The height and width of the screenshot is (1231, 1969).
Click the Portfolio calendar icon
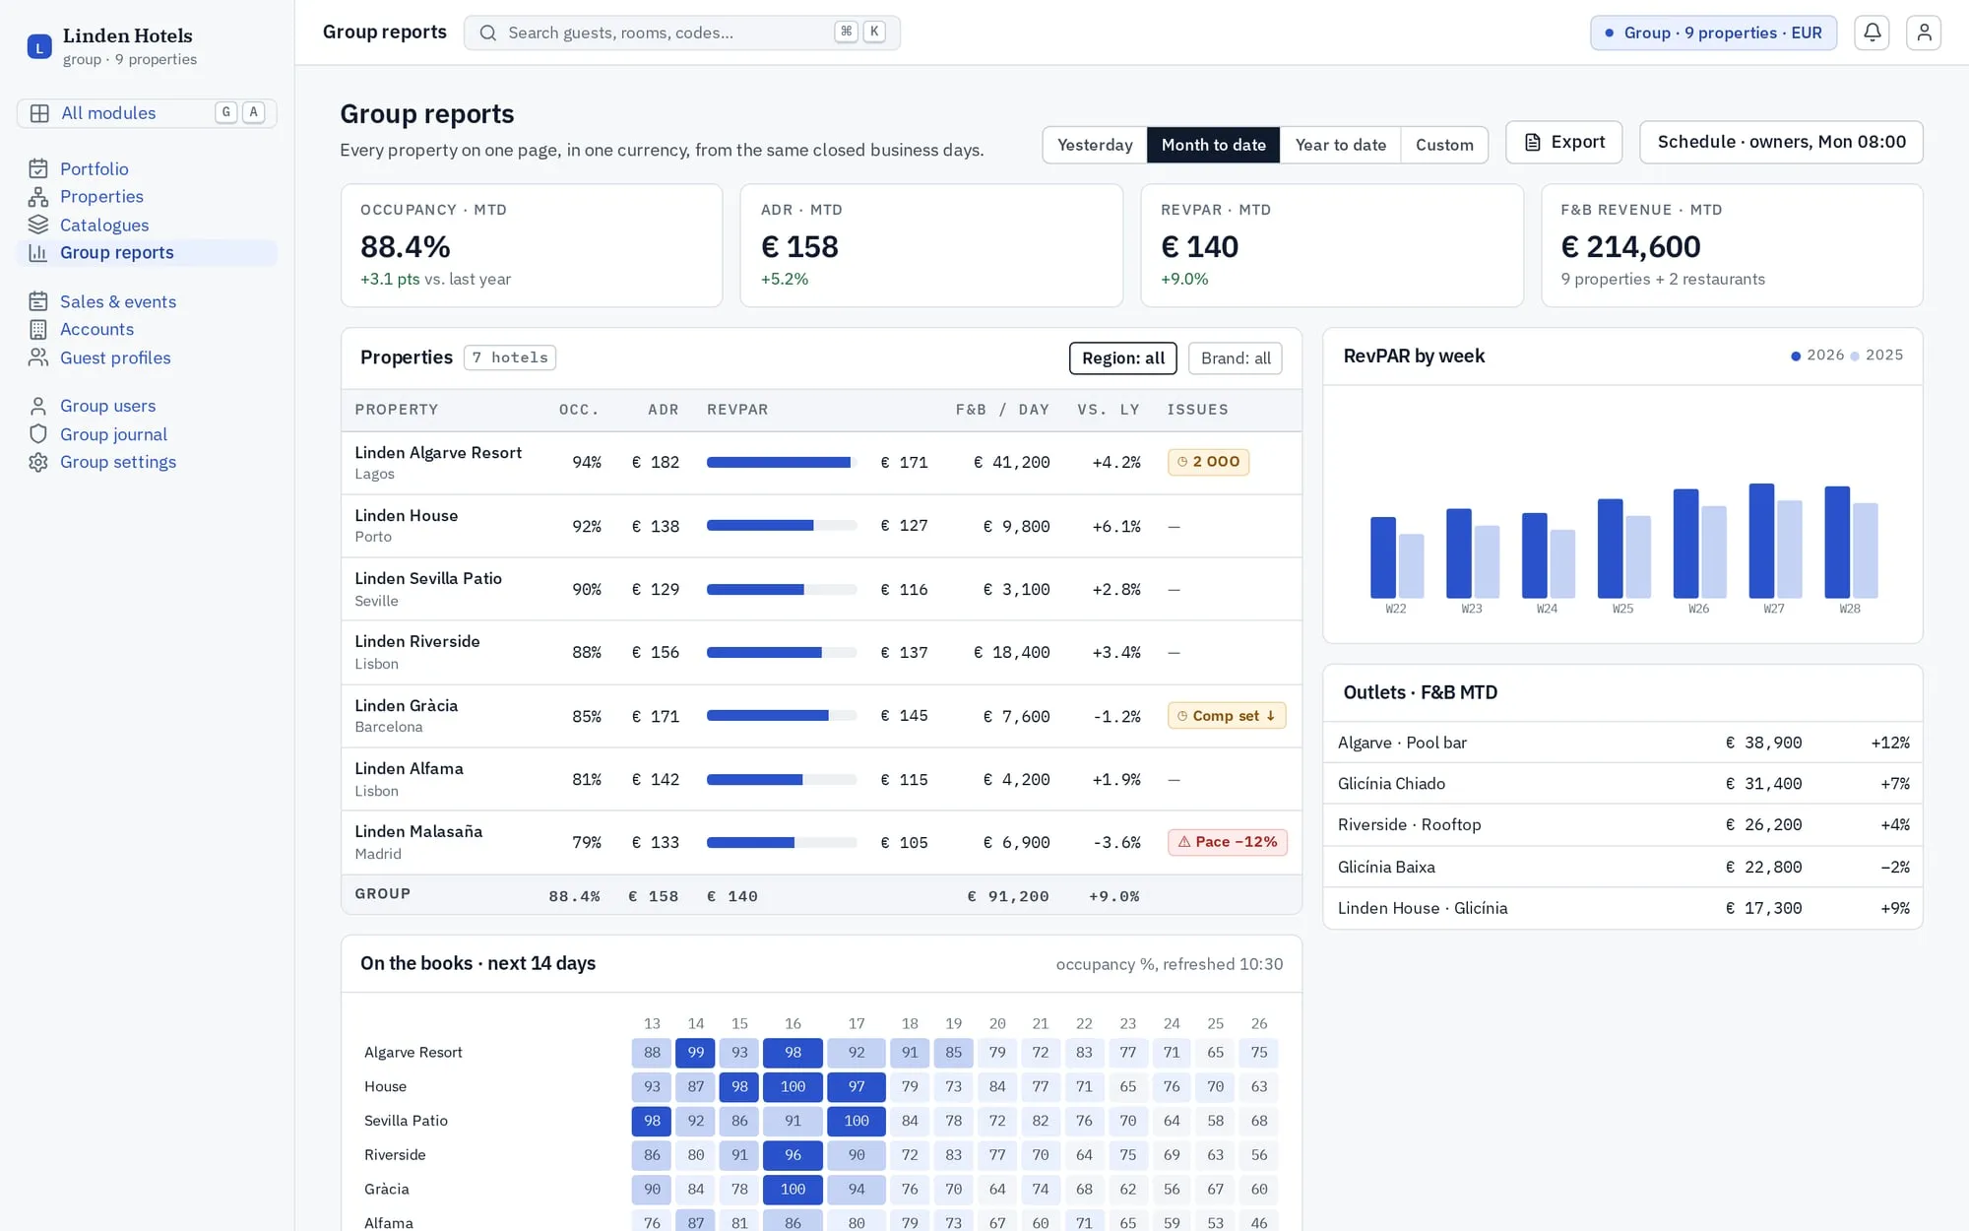38,168
